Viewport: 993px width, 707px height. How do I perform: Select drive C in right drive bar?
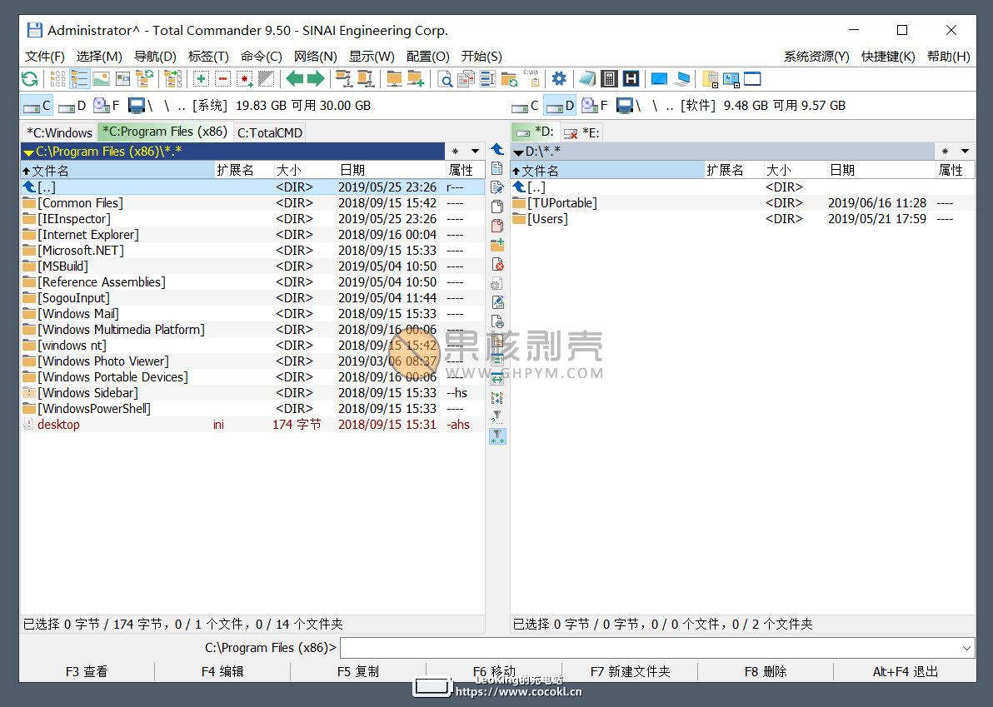pos(525,106)
